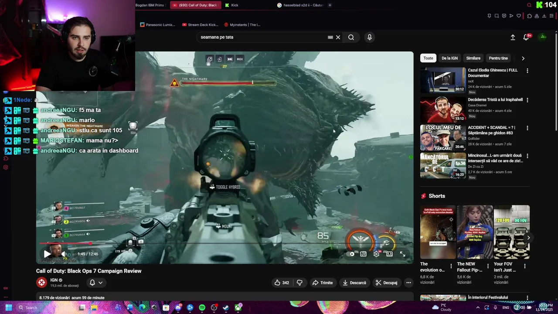The width and height of the screenshot is (558, 314).
Task: Expand subscription notification bell dropdown
Action: click(96, 283)
